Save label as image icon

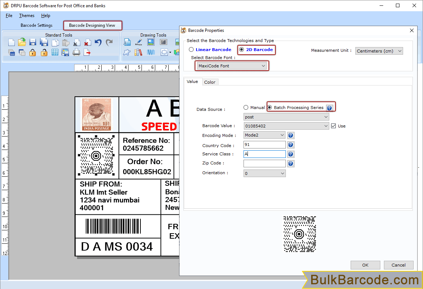pyautogui.click(x=65, y=53)
